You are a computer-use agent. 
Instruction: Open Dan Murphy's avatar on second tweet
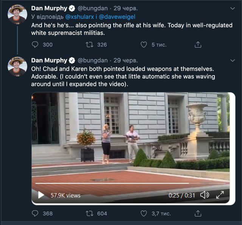[17, 66]
